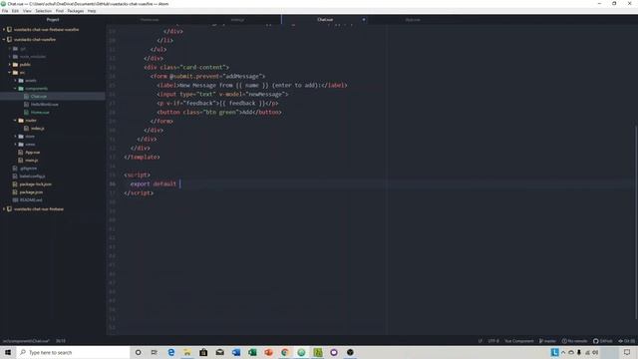Click line 36 export default code

pos(154,183)
